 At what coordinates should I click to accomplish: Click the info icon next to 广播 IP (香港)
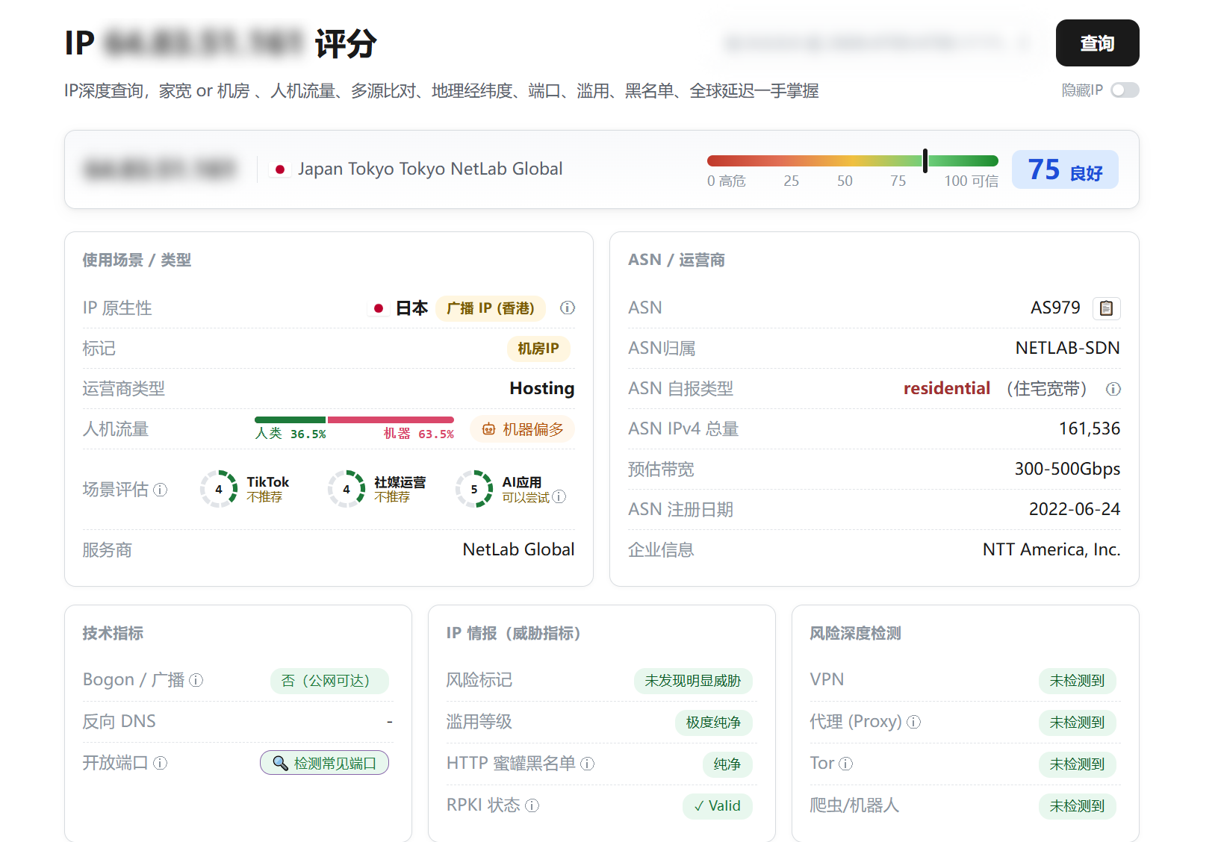(x=568, y=308)
